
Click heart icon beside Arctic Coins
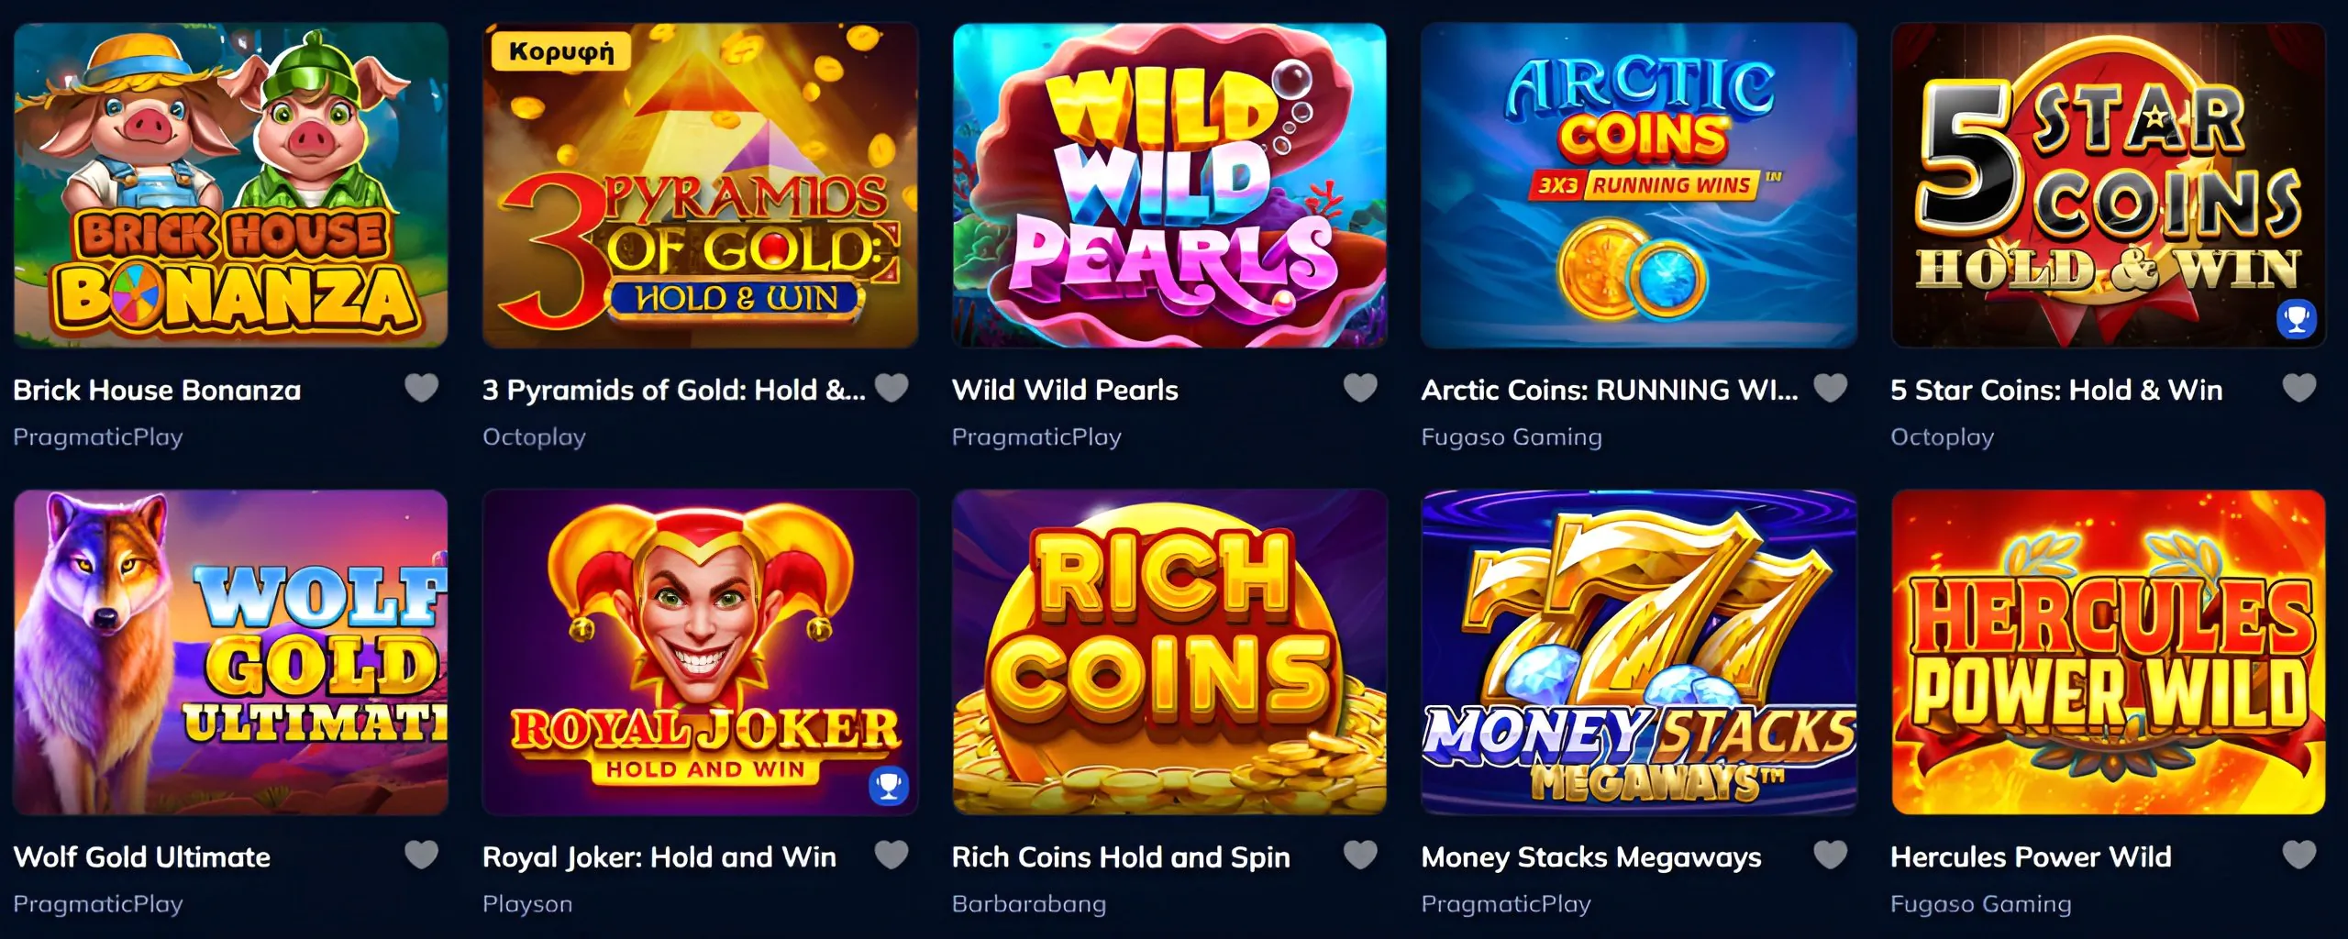pyautogui.click(x=1830, y=389)
